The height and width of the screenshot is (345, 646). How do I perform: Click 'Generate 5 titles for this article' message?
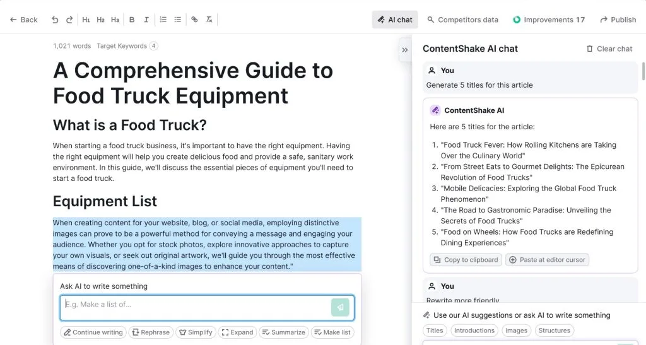[479, 85]
